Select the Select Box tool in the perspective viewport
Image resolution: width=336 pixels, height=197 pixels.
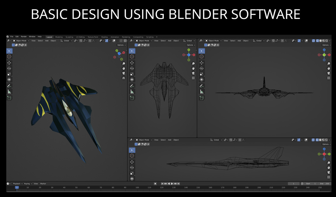pos(9,51)
